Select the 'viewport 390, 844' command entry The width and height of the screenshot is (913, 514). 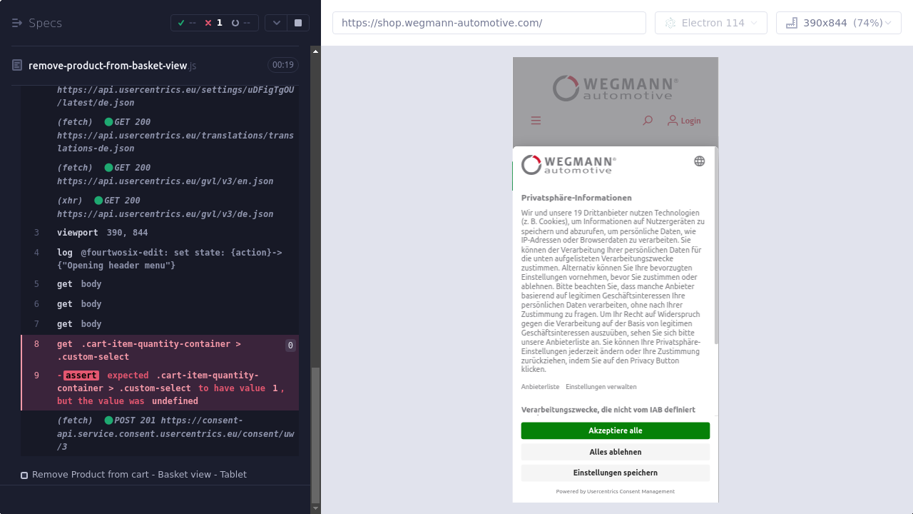pyautogui.click(x=103, y=233)
